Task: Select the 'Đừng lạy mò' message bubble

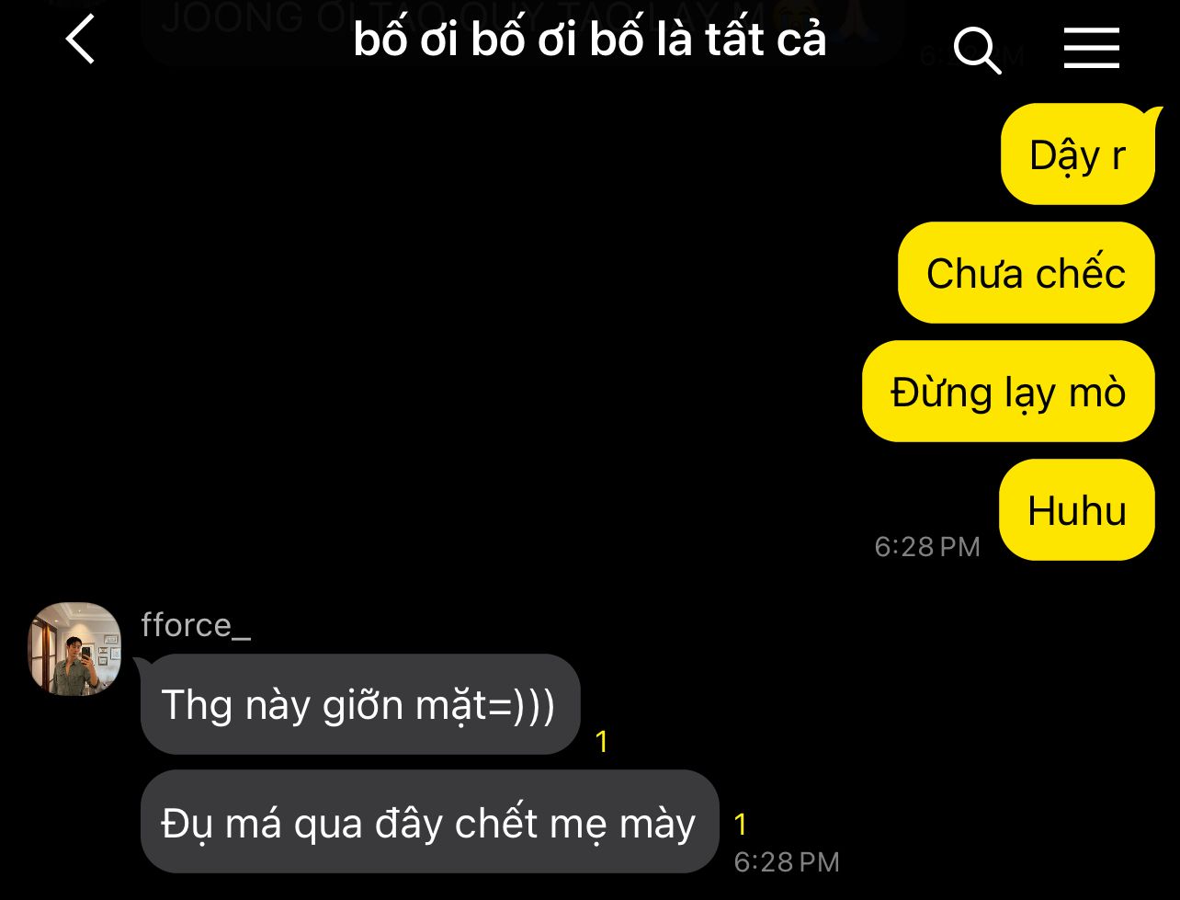Action: coord(1008,392)
